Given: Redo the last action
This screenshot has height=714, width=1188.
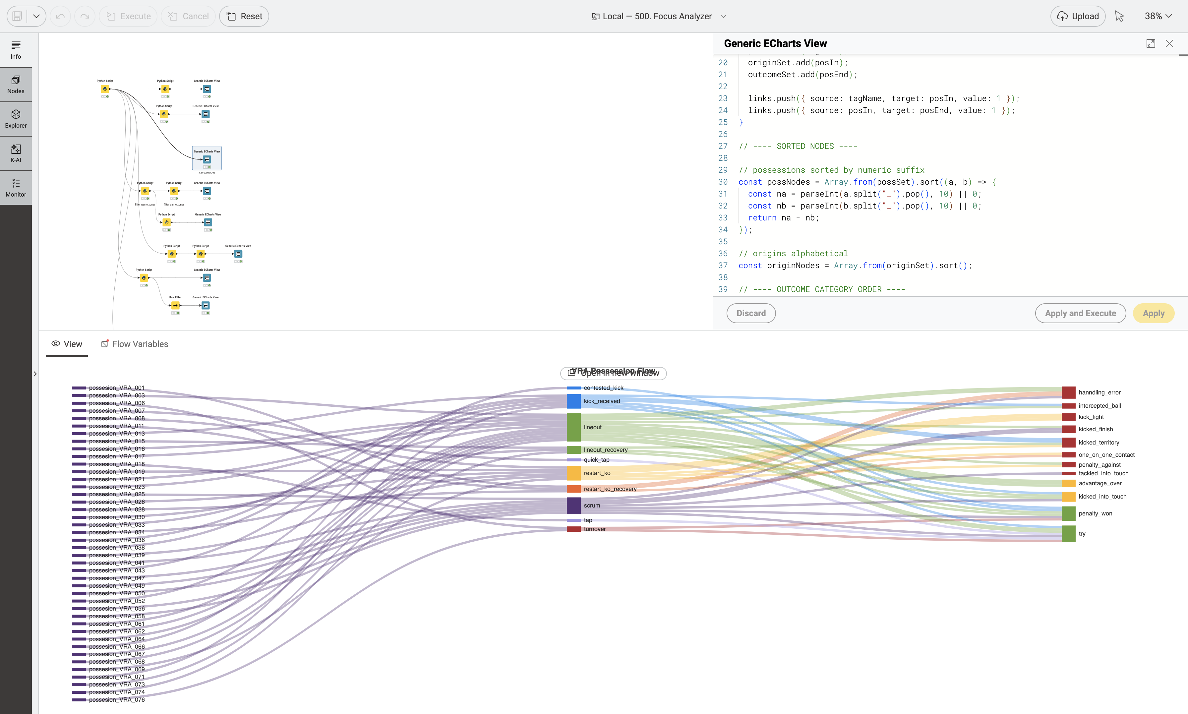Looking at the screenshot, I should tap(85, 16).
